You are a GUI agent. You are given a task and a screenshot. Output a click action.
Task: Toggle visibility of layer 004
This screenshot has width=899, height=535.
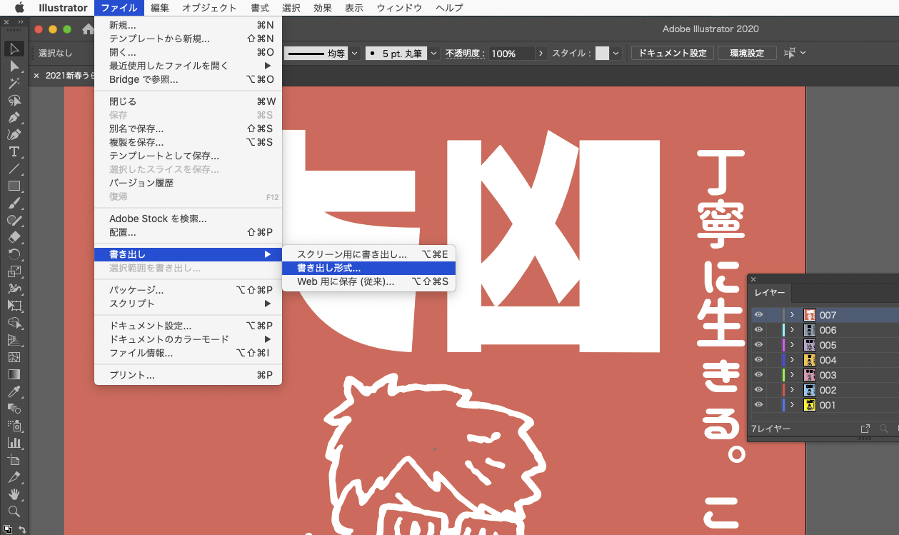click(758, 360)
